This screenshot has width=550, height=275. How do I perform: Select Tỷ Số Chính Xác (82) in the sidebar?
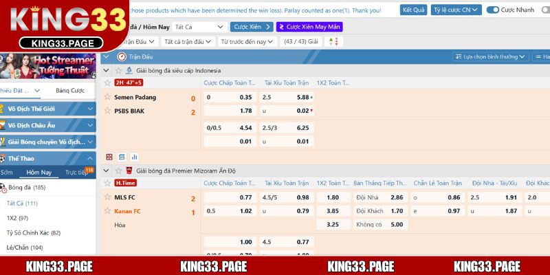click(33, 233)
